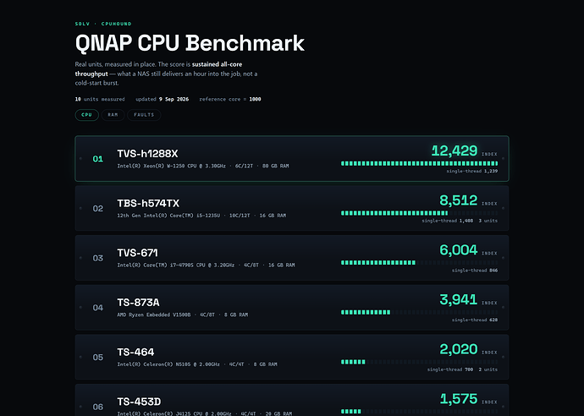
Task: Click the 'reference core = 1000' text
Action: pos(230,99)
